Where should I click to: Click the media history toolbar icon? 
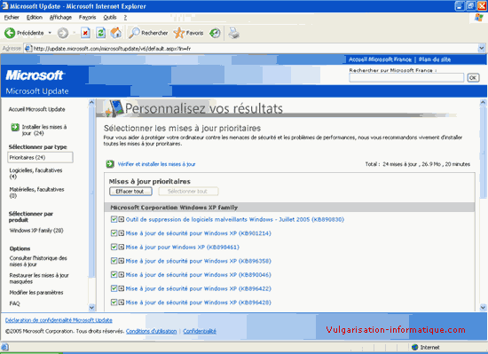[x=215, y=33]
